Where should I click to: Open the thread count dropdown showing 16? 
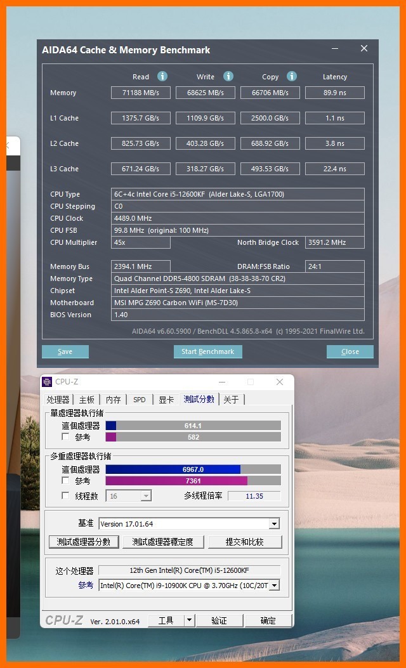pos(146,496)
